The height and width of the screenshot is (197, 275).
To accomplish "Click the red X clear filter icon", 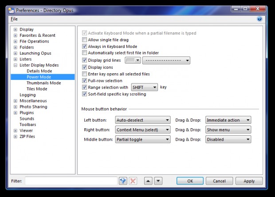I will tap(133, 181).
